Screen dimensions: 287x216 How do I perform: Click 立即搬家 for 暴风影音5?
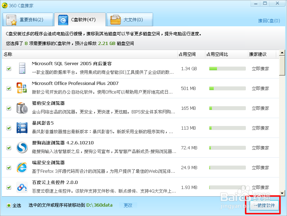point(260,128)
